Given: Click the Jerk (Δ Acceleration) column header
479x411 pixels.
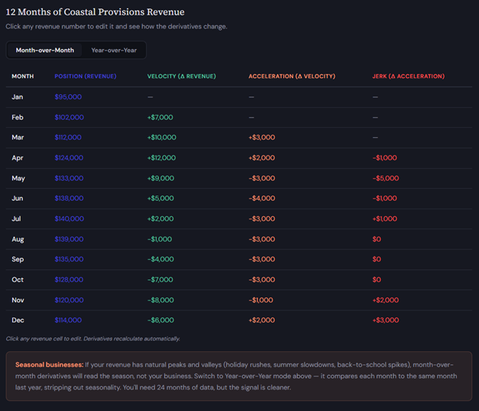Looking at the screenshot, I should [x=408, y=76].
